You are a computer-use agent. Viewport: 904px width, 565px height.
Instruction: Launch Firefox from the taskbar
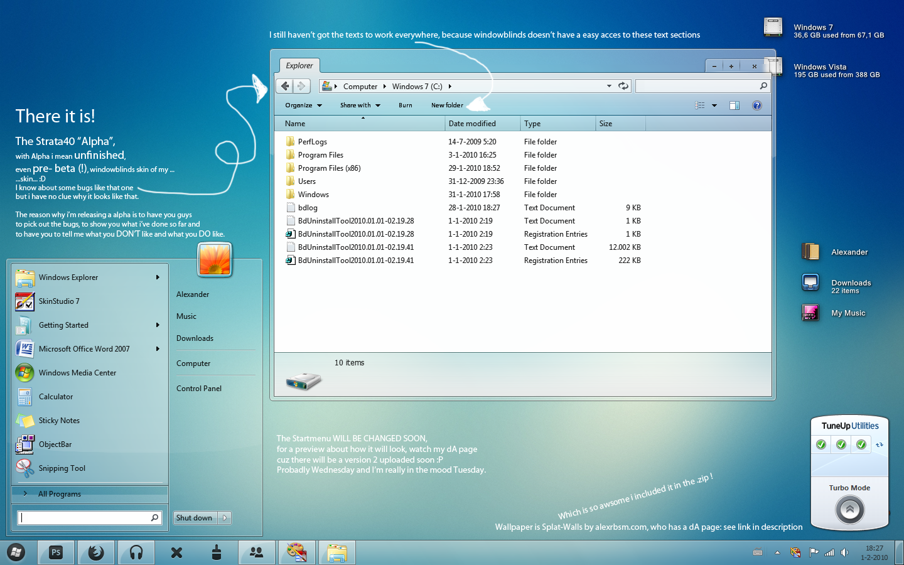(x=96, y=552)
